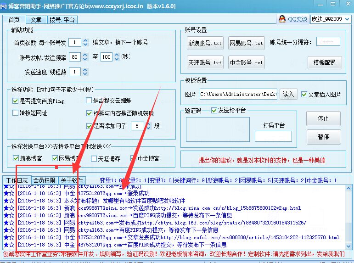Click the 天涯账号.txt button
Viewport: 354px width, 263px height.
coord(205,62)
